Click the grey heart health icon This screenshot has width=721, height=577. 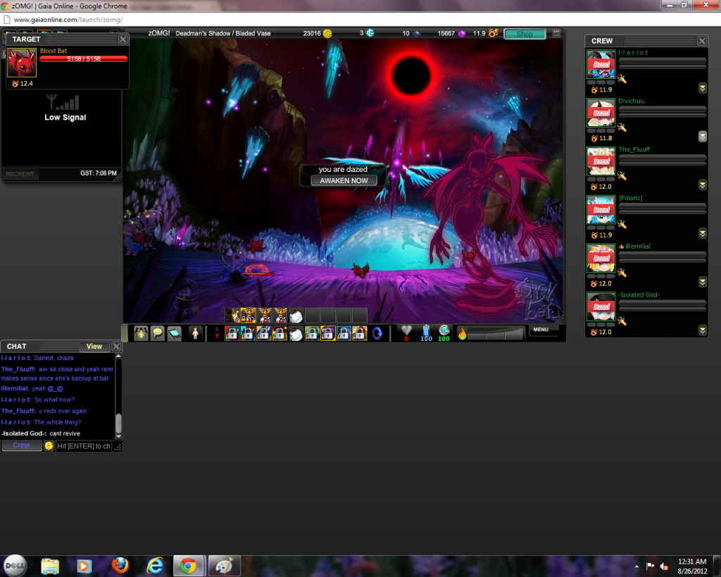[406, 330]
